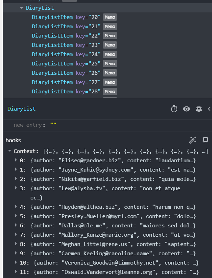Click the Context hook label
212x278 pixels.
coord(26,151)
